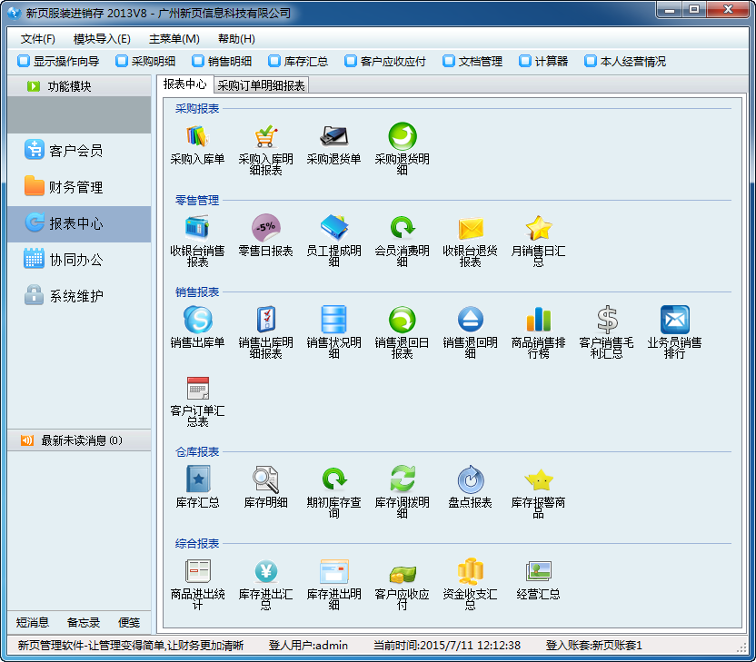This screenshot has height=662, width=756.
Task: Open the 计算器 toolbar item
Action: tap(543, 61)
